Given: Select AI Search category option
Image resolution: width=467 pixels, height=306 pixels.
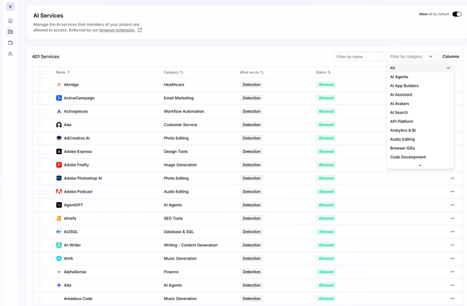Looking at the screenshot, I should click(420, 113).
